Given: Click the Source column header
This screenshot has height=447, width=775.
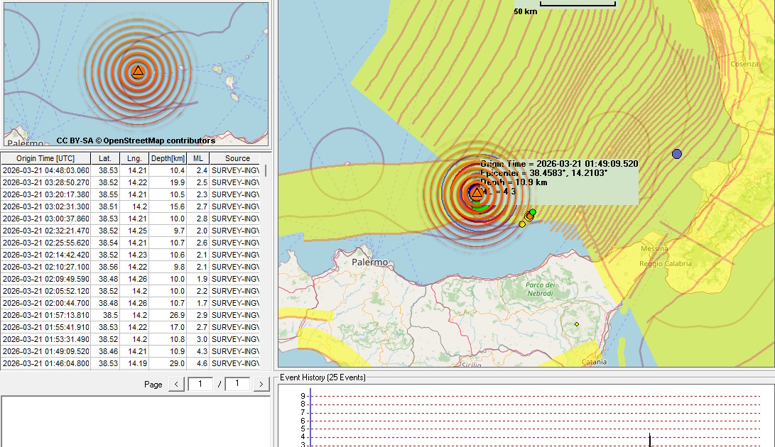Looking at the screenshot, I should (237, 158).
